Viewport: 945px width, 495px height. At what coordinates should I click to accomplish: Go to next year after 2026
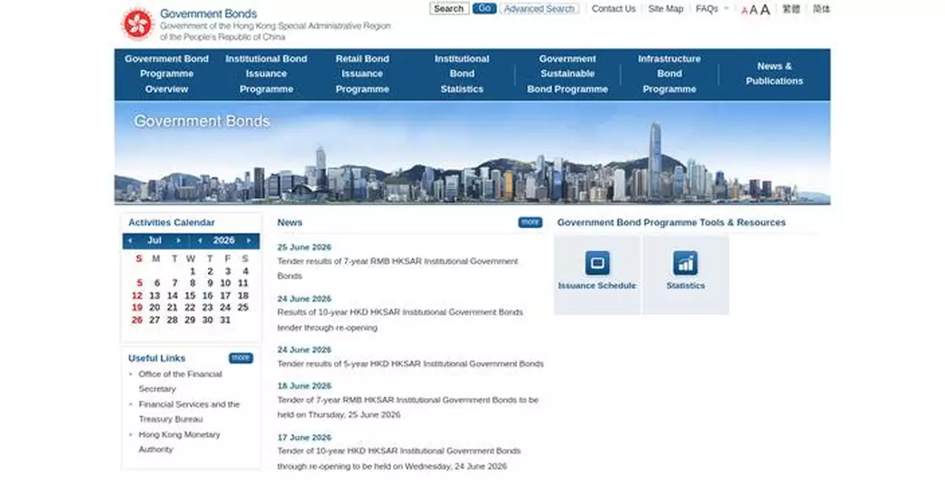point(250,241)
